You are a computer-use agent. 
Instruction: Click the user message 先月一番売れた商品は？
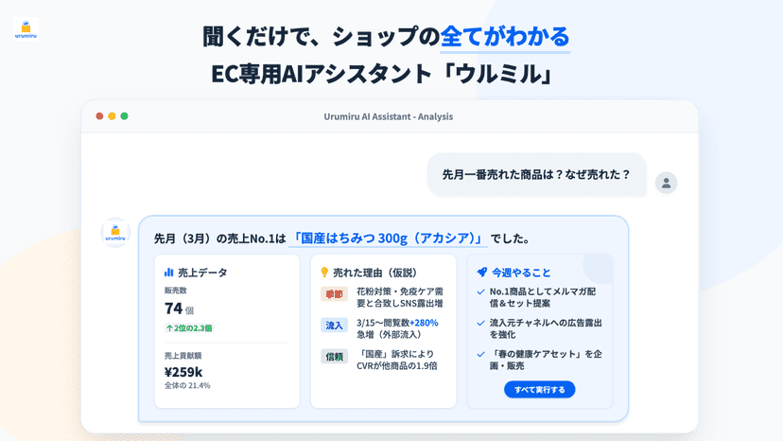[x=537, y=174]
